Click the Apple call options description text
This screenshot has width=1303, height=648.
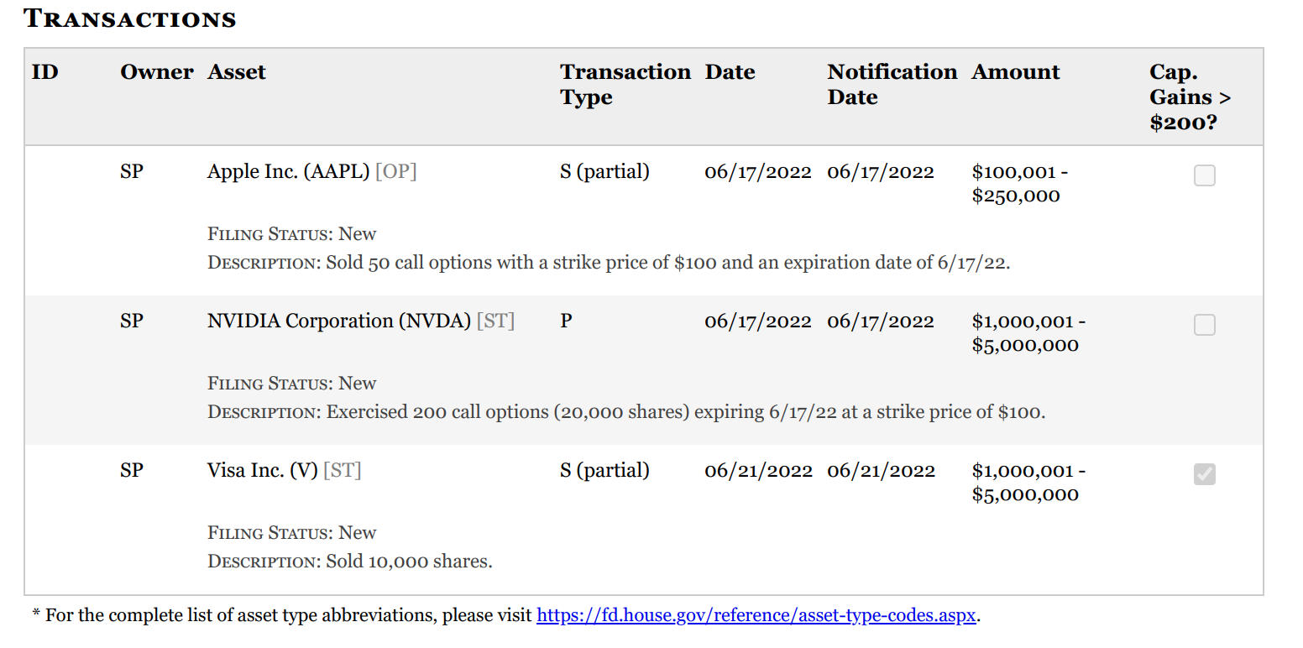point(668,263)
